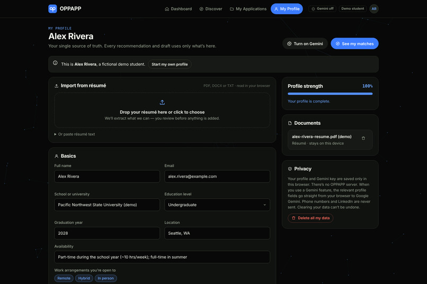427x284 pixels.
Task: Click the Full name field
Action: pos(107,177)
